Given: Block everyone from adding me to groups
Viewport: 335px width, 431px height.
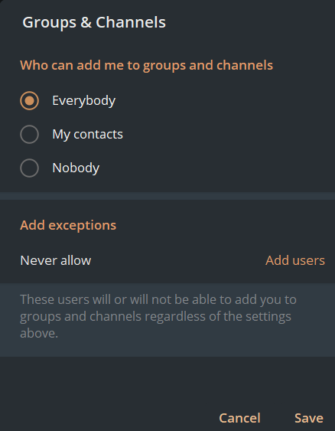Looking at the screenshot, I should pos(29,168).
